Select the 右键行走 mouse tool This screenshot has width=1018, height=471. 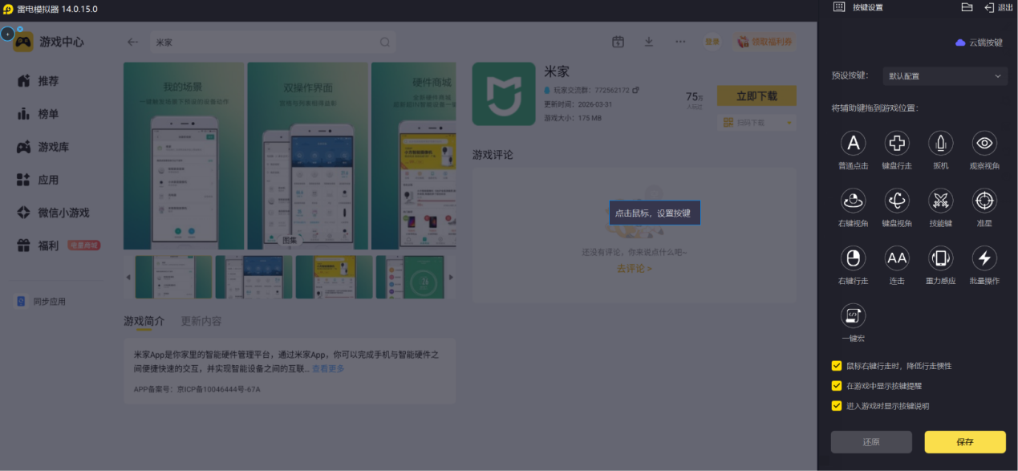click(853, 258)
